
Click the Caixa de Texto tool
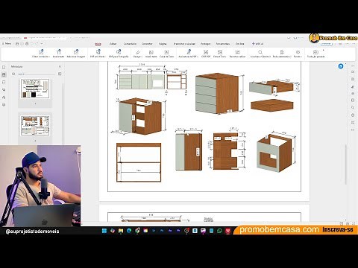[x=166, y=54]
